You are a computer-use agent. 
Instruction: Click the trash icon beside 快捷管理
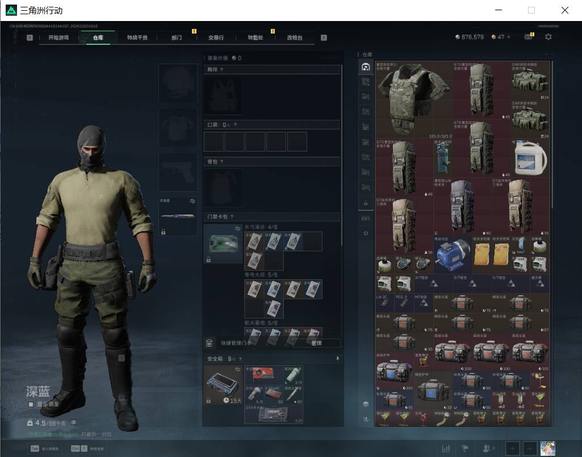click(209, 343)
